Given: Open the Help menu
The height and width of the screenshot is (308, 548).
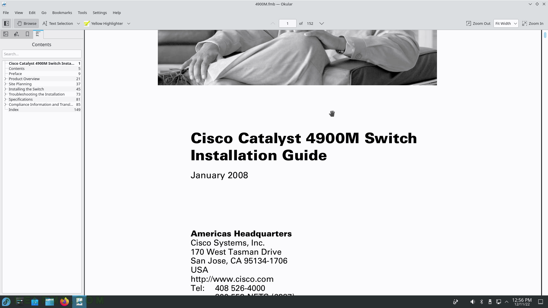Looking at the screenshot, I should (117, 13).
